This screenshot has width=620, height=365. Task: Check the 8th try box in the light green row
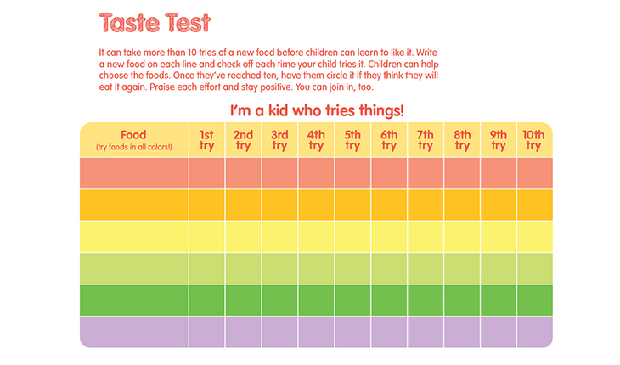(462, 268)
